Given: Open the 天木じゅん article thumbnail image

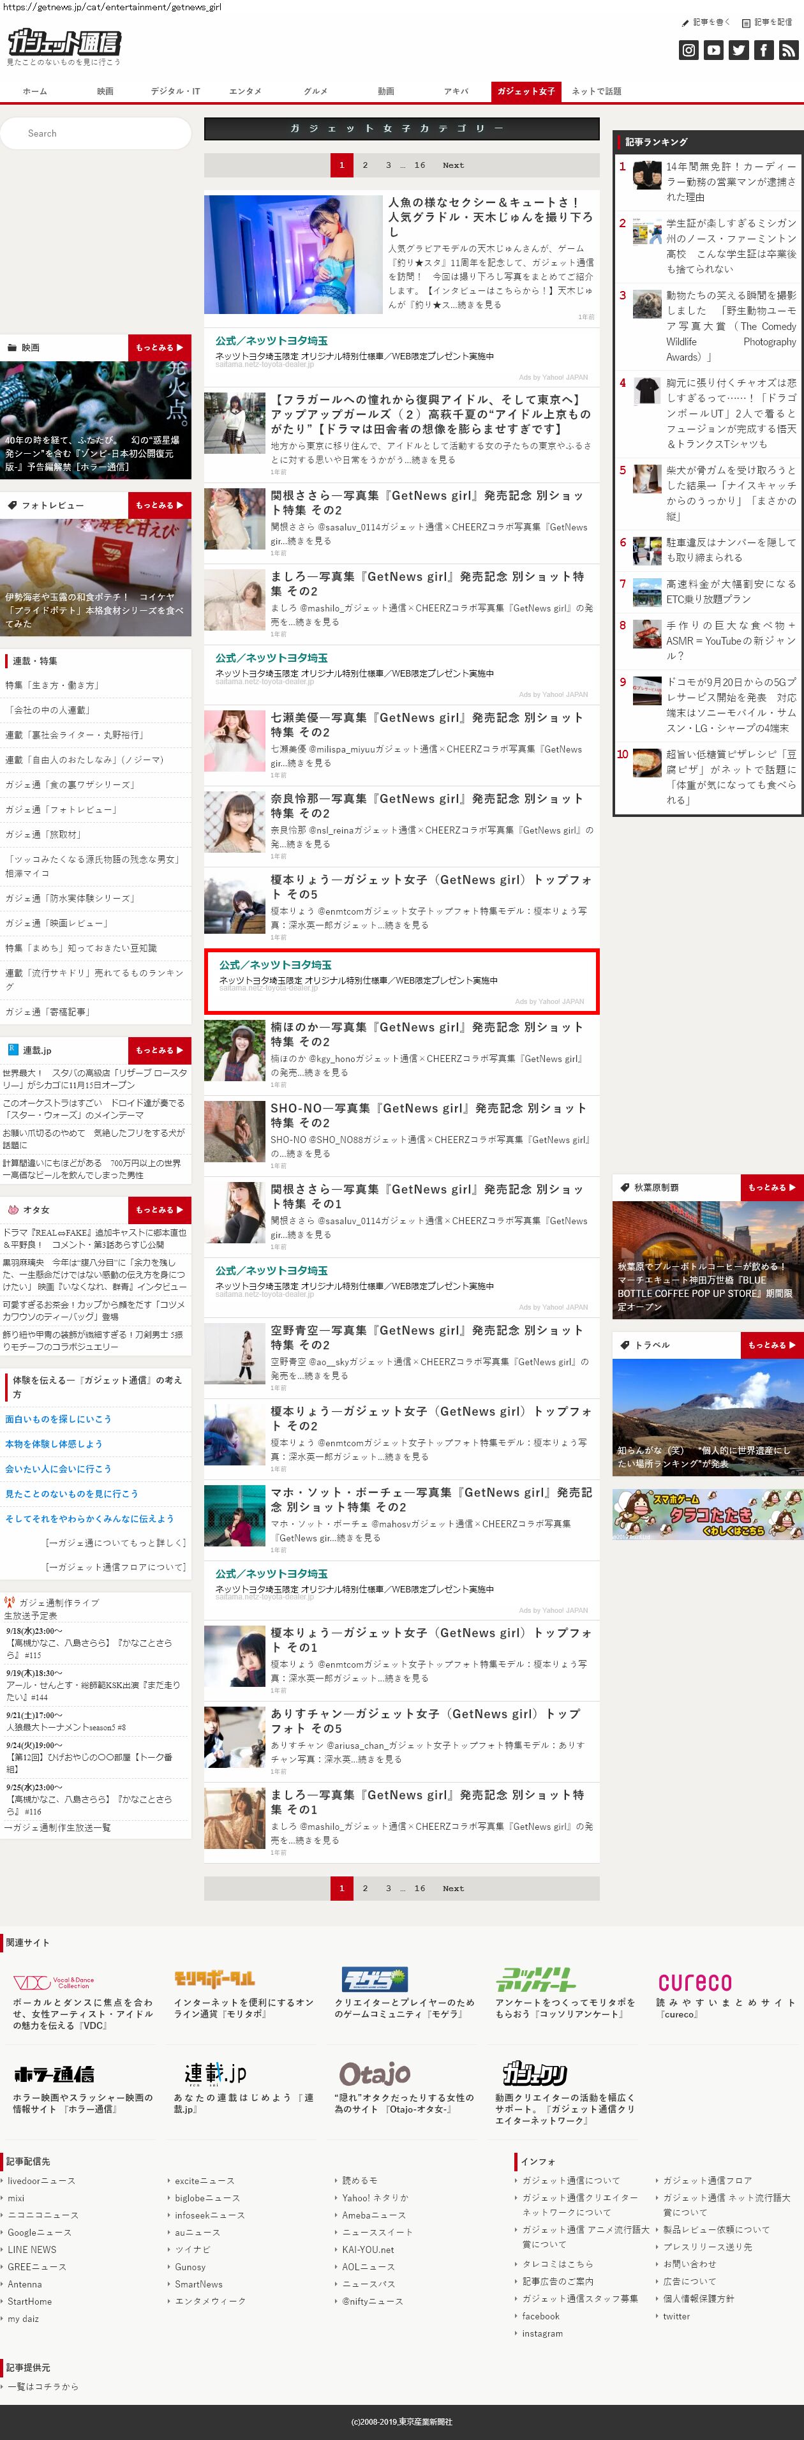Looking at the screenshot, I should click(293, 255).
